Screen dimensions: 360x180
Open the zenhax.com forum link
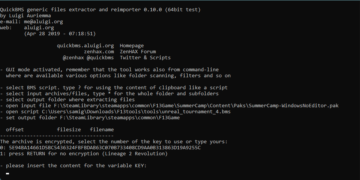(x=99, y=52)
